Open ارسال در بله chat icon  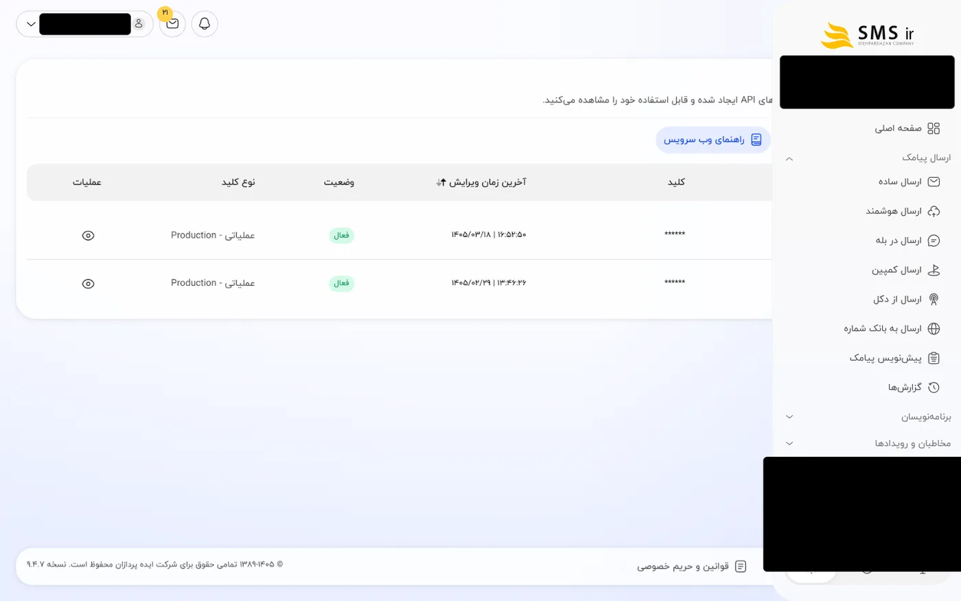934,241
